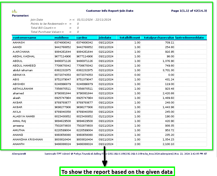This screenshot has height=176, width=217.
Task: Click the 'totalbillcount' column header
Action: point(130,37)
